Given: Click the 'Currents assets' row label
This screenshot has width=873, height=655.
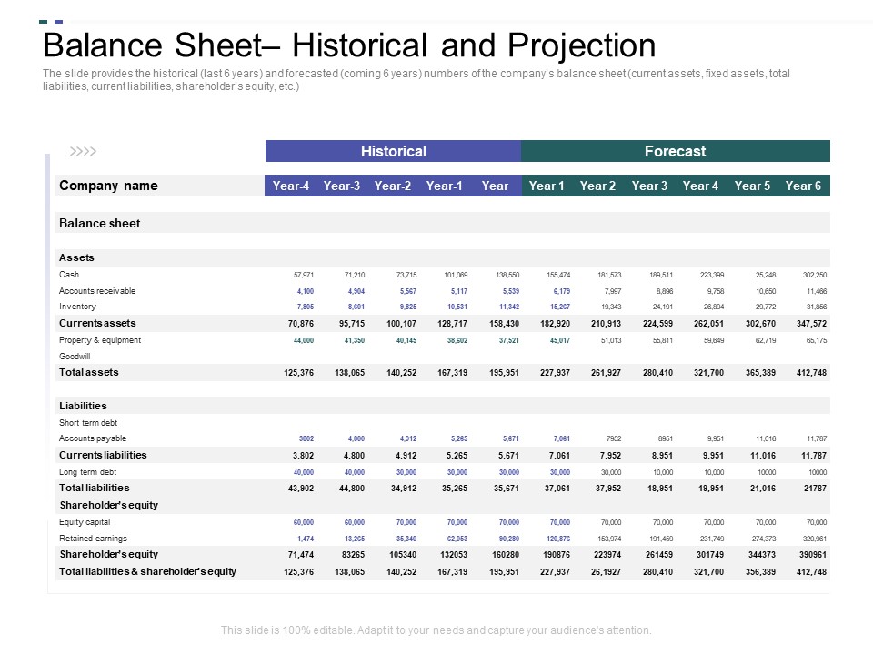Looking at the screenshot, I should 97,323.
